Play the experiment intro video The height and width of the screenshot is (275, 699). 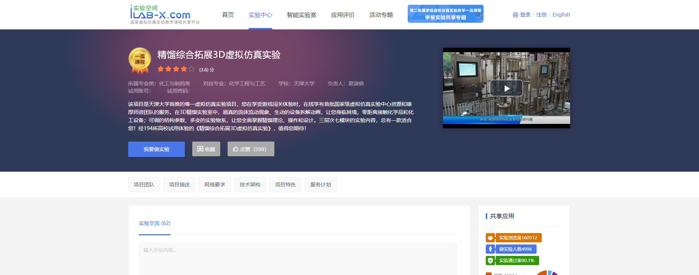click(x=506, y=88)
